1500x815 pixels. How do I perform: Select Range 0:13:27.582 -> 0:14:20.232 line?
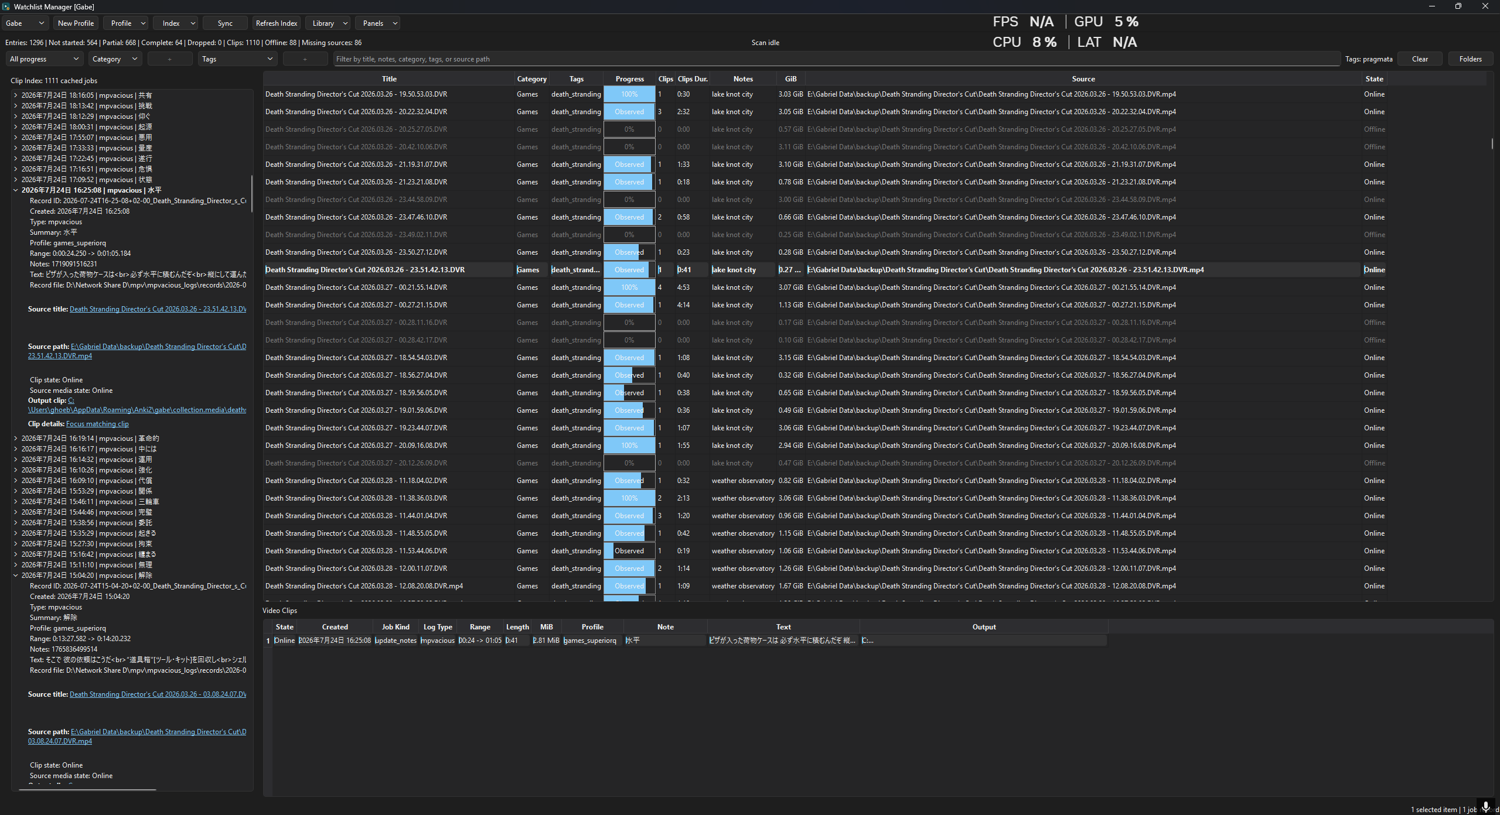pos(80,639)
